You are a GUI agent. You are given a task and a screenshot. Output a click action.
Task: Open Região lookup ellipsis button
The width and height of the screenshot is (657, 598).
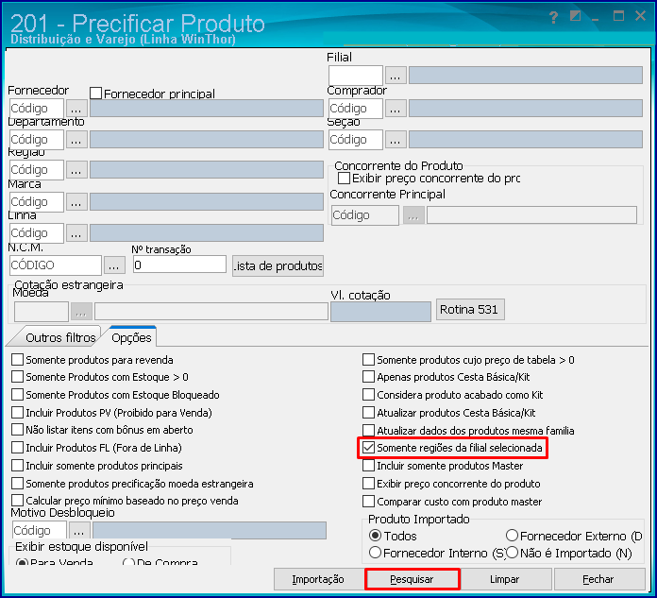(76, 170)
